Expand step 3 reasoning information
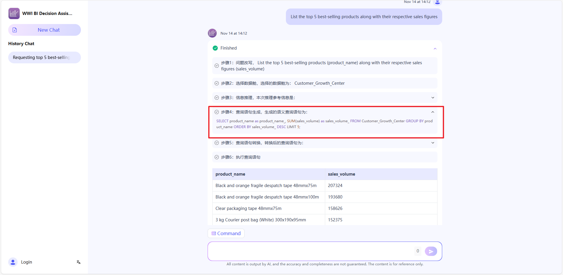563x275 pixels. click(433, 98)
